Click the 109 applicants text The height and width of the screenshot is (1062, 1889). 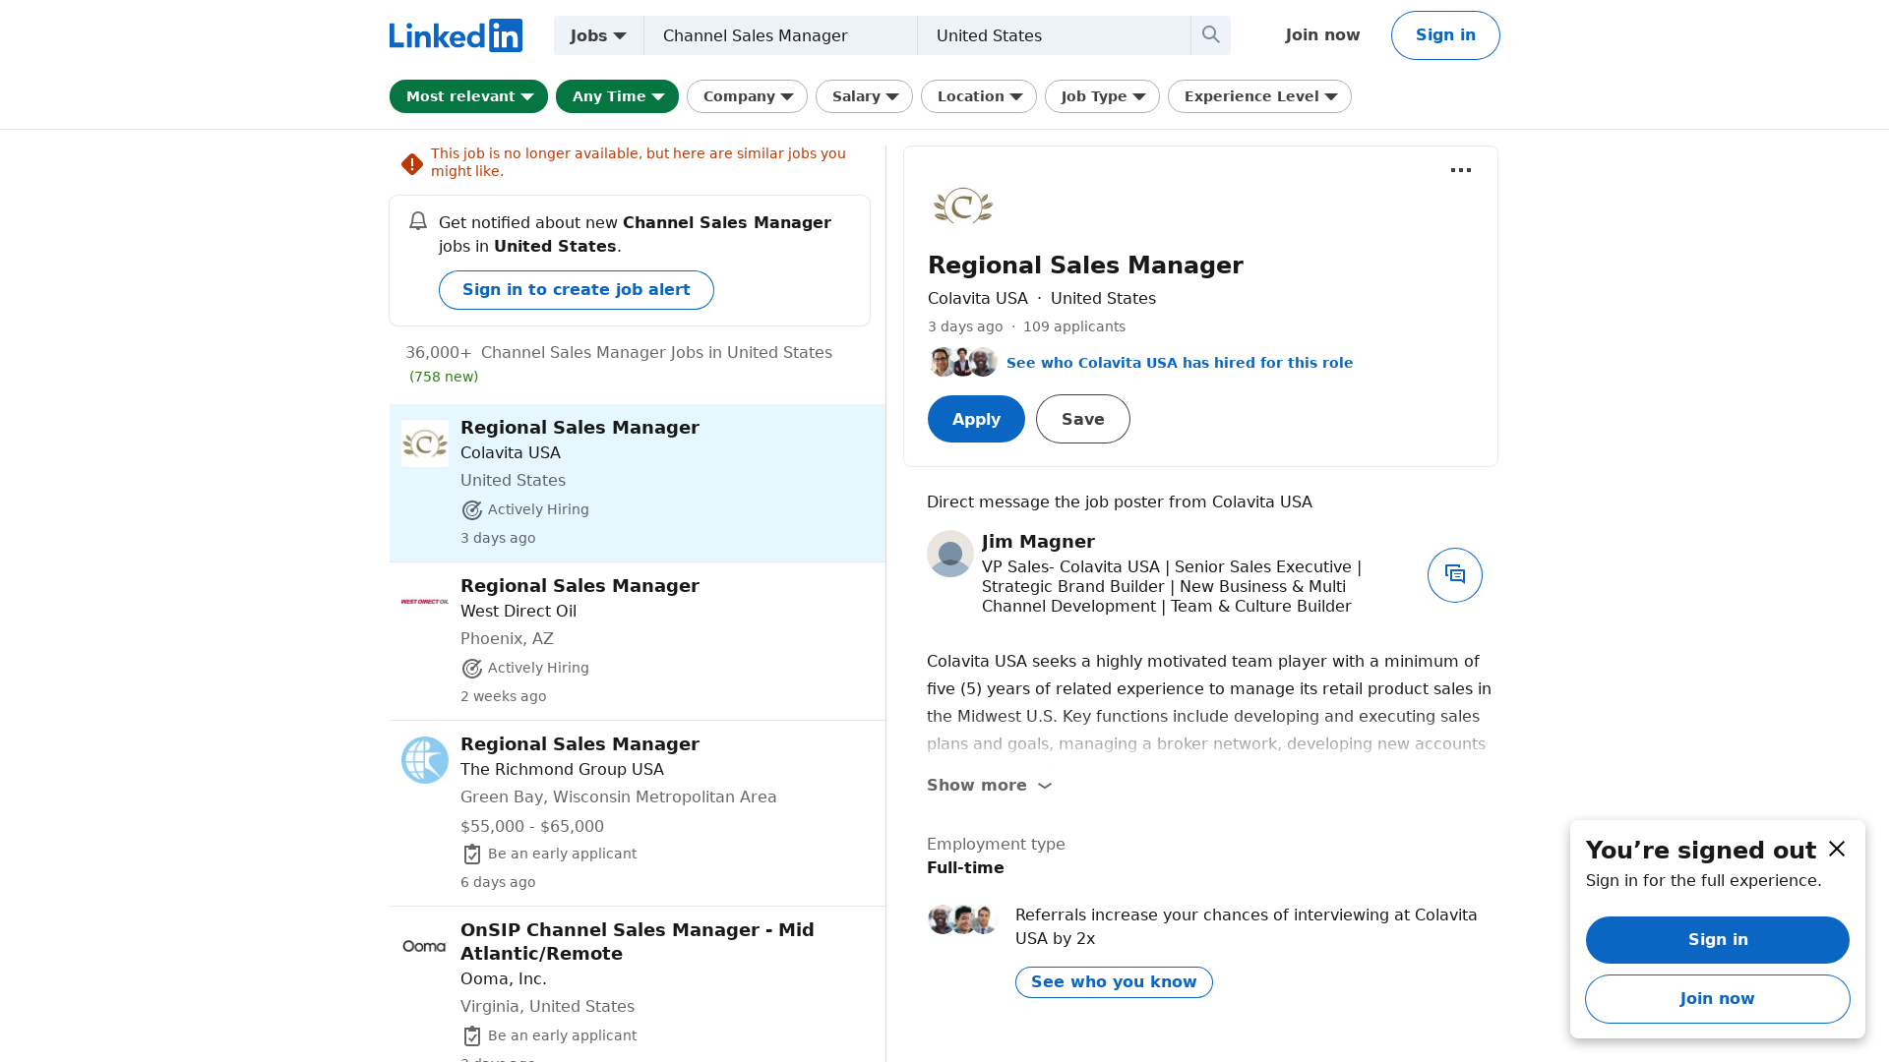click(1074, 326)
